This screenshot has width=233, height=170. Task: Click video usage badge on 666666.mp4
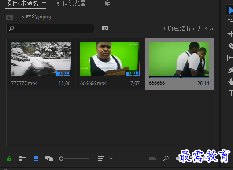129,73
